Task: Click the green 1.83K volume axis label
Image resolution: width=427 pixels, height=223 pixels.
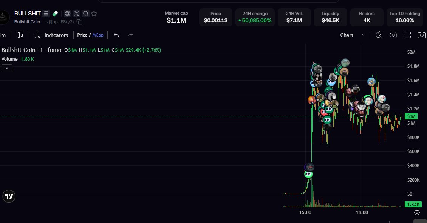Action: 413,204
